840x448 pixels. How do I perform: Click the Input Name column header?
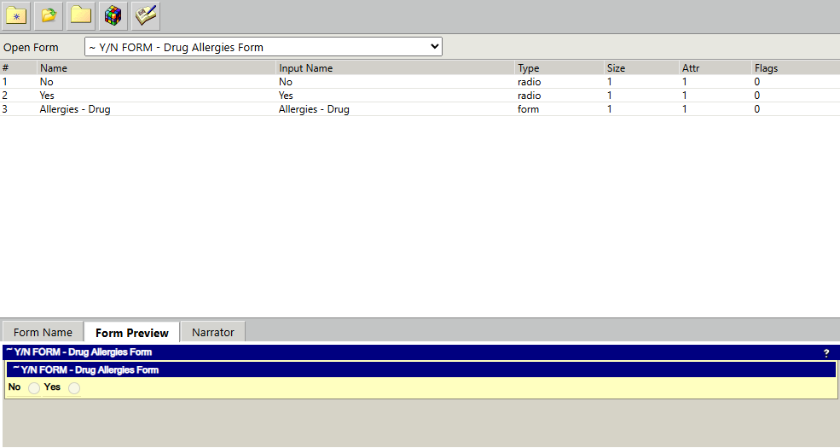pyautogui.click(x=395, y=68)
